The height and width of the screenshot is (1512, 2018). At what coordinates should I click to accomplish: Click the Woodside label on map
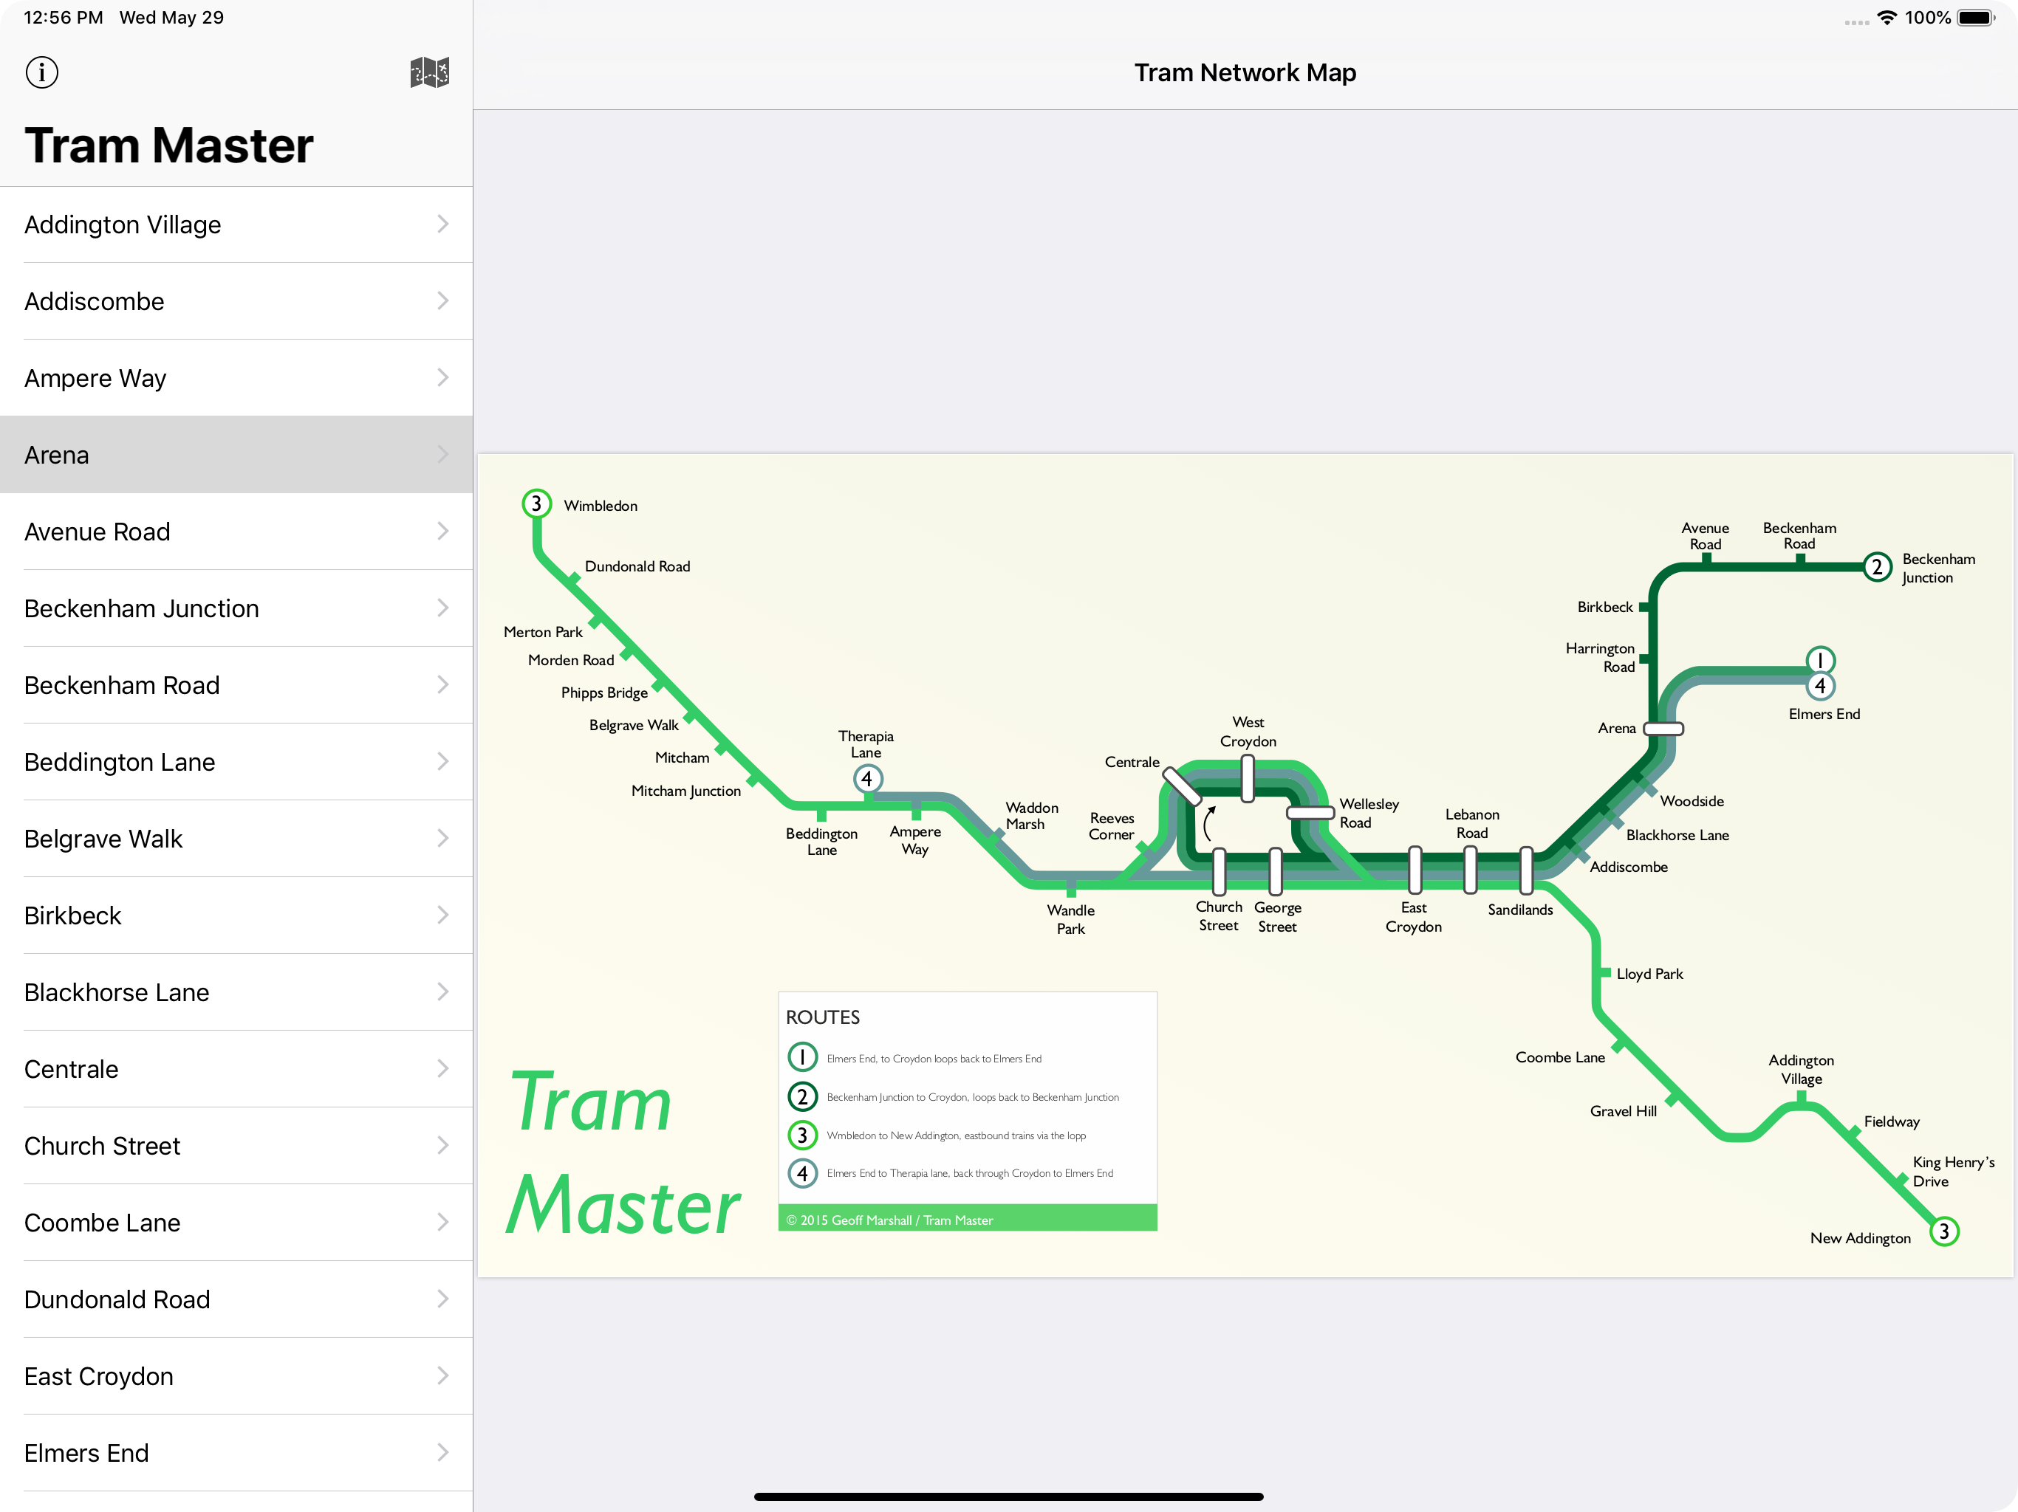(1692, 802)
